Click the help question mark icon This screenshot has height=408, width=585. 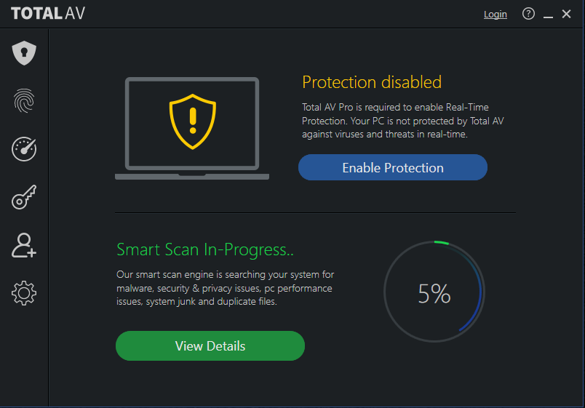click(528, 14)
